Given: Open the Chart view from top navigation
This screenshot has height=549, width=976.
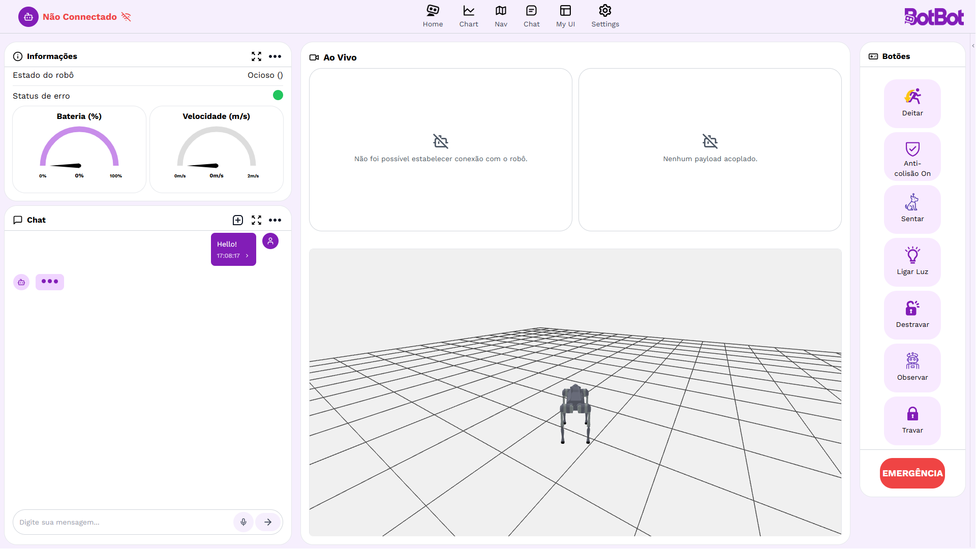Looking at the screenshot, I should [468, 16].
